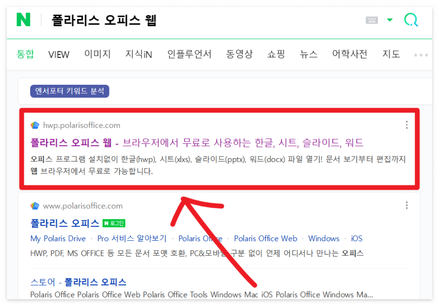Open the three-dot menu on second result

(x=407, y=205)
